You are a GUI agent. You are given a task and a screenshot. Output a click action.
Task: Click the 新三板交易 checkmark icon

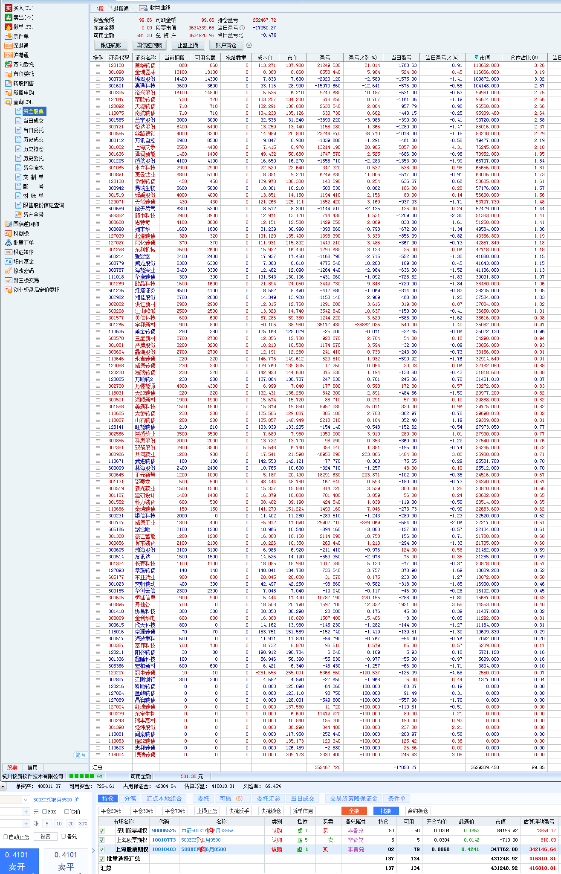click(9, 280)
